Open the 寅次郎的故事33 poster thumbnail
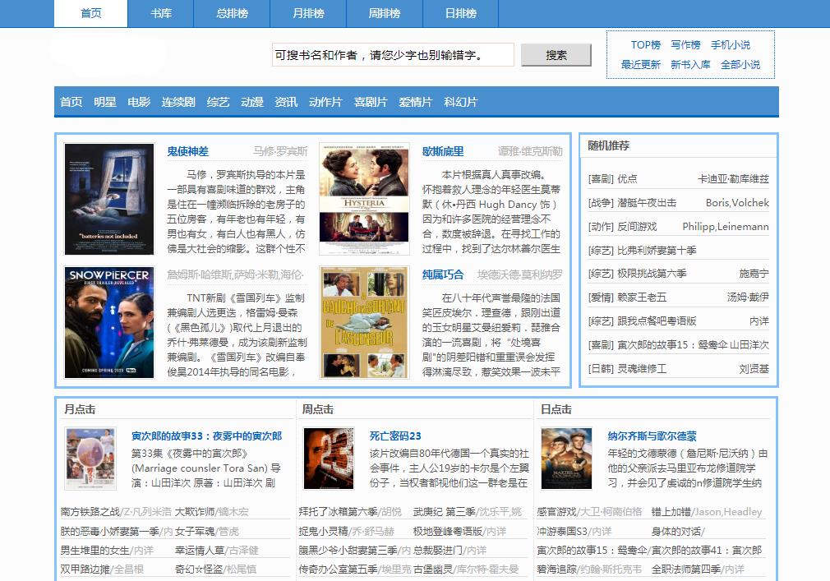The width and height of the screenshot is (830, 581). (90, 458)
